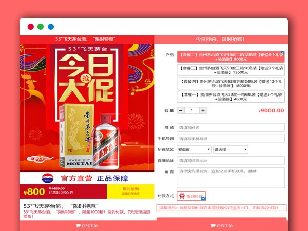The width and height of the screenshot is (308, 231).
Task: Open the city dropdown showing 请选择
Action: coord(227,149)
